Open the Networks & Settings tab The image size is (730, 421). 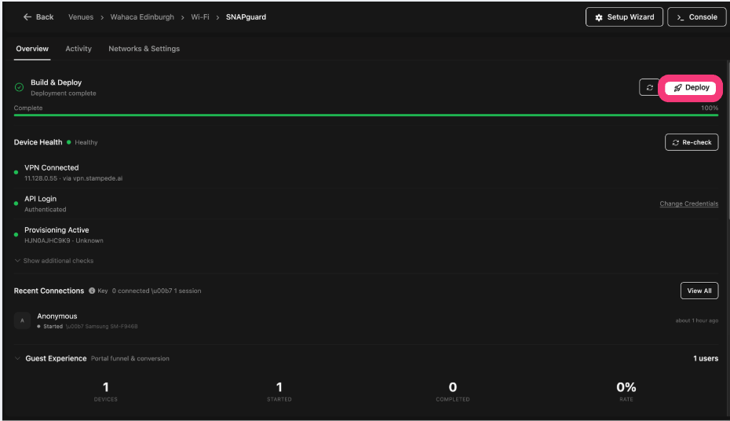[144, 49]
